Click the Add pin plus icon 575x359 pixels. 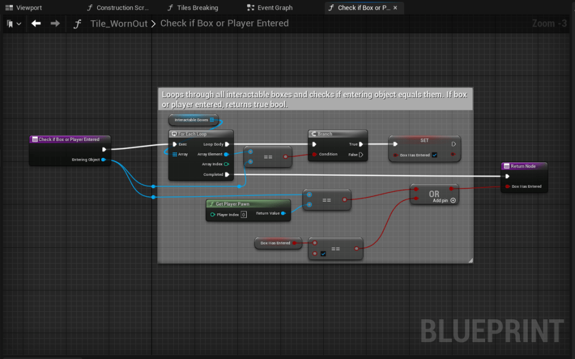[453, 201]
